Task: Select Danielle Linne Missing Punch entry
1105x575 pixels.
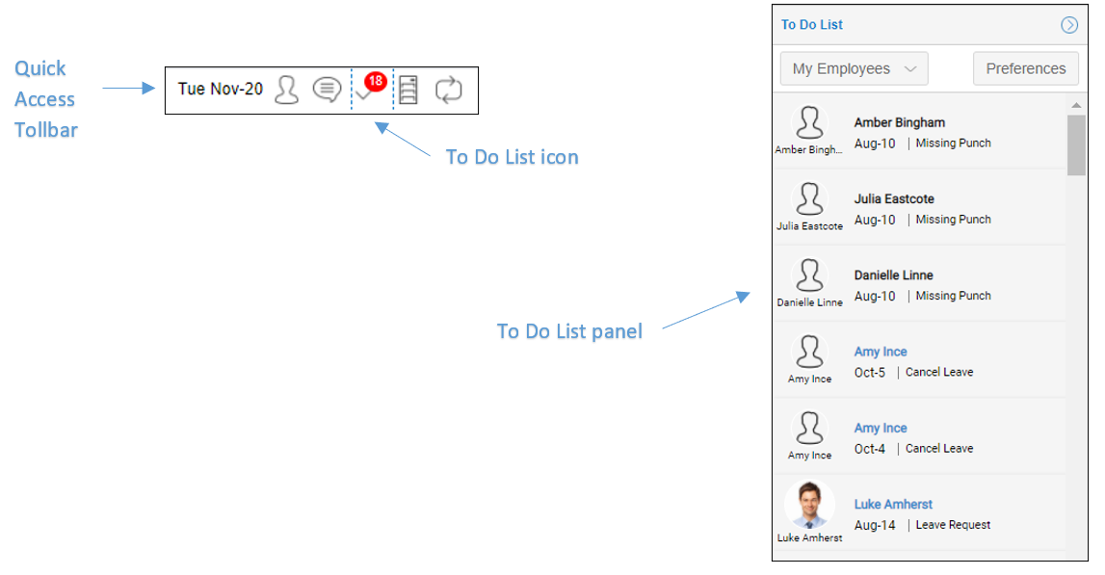Action: click(x=920, y=284)
